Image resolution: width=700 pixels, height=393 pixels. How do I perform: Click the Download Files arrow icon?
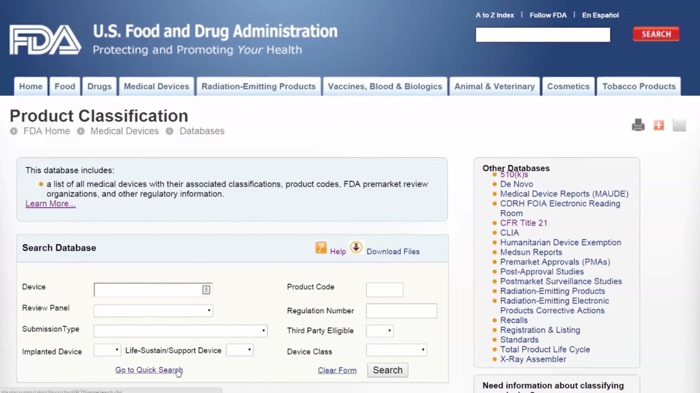pos(356,247)
